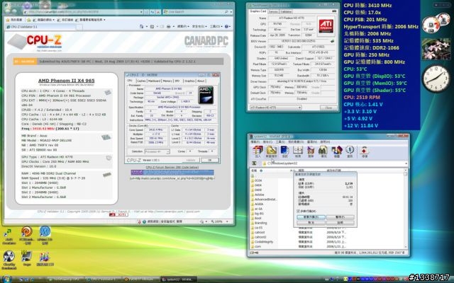Click the Add icon in WinRAR toolbar
The image size is (454, 283).
click(x=258, y=152)
